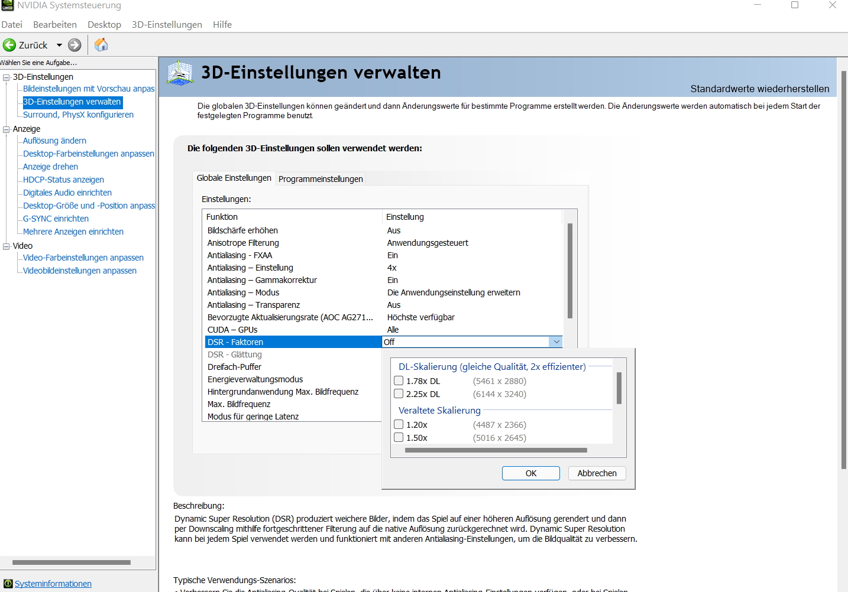Image resolution: width=848 pixels, height=592 pixels.
Task: Select the Bildschärfe erhöhen row
Action: click(x=383, y=230)
